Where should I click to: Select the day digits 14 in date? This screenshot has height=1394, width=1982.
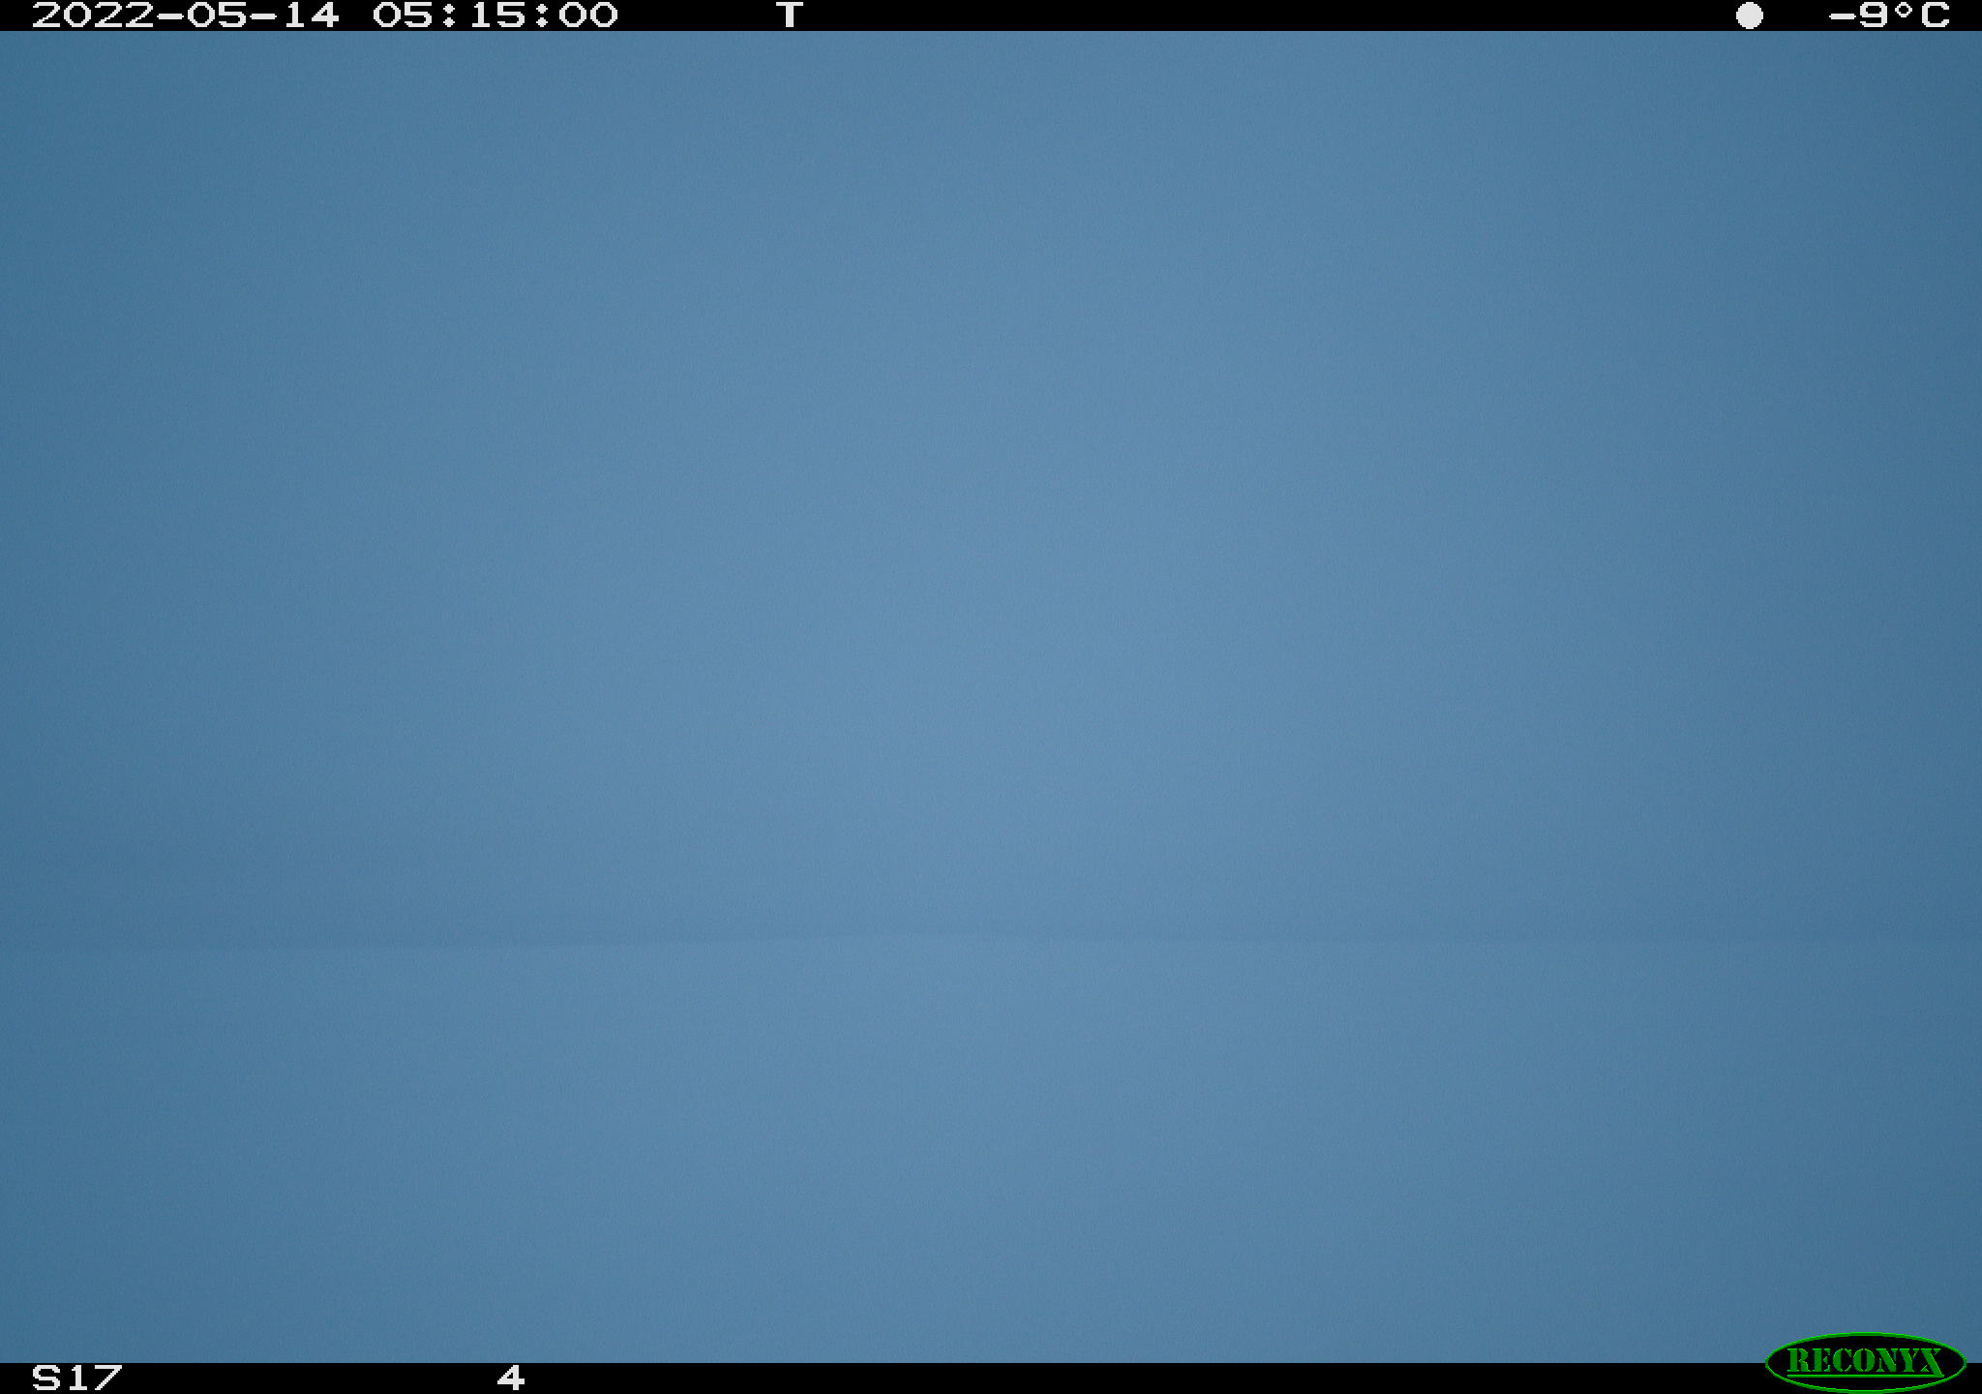pos(310,15)
